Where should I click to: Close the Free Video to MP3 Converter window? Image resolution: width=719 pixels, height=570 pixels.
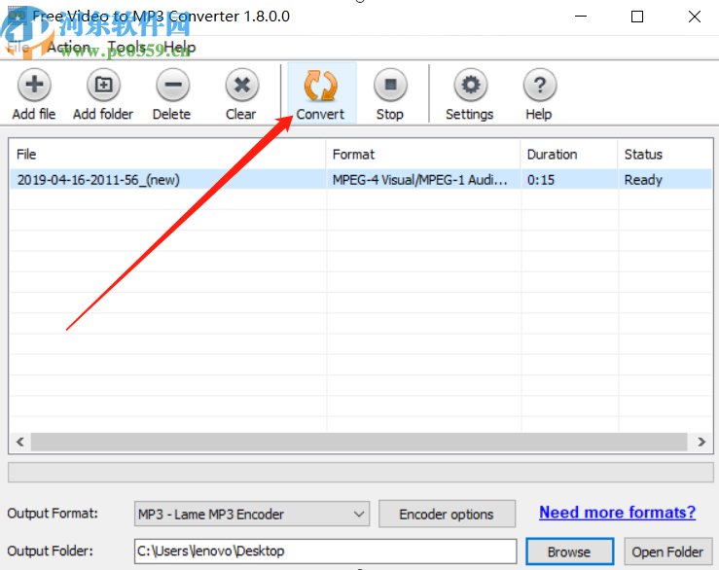tap(695, 17)
